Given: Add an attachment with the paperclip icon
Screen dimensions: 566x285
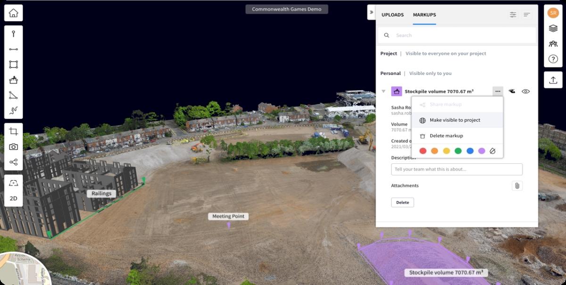Looking at the screenshot, I should [x=517, y=186].
